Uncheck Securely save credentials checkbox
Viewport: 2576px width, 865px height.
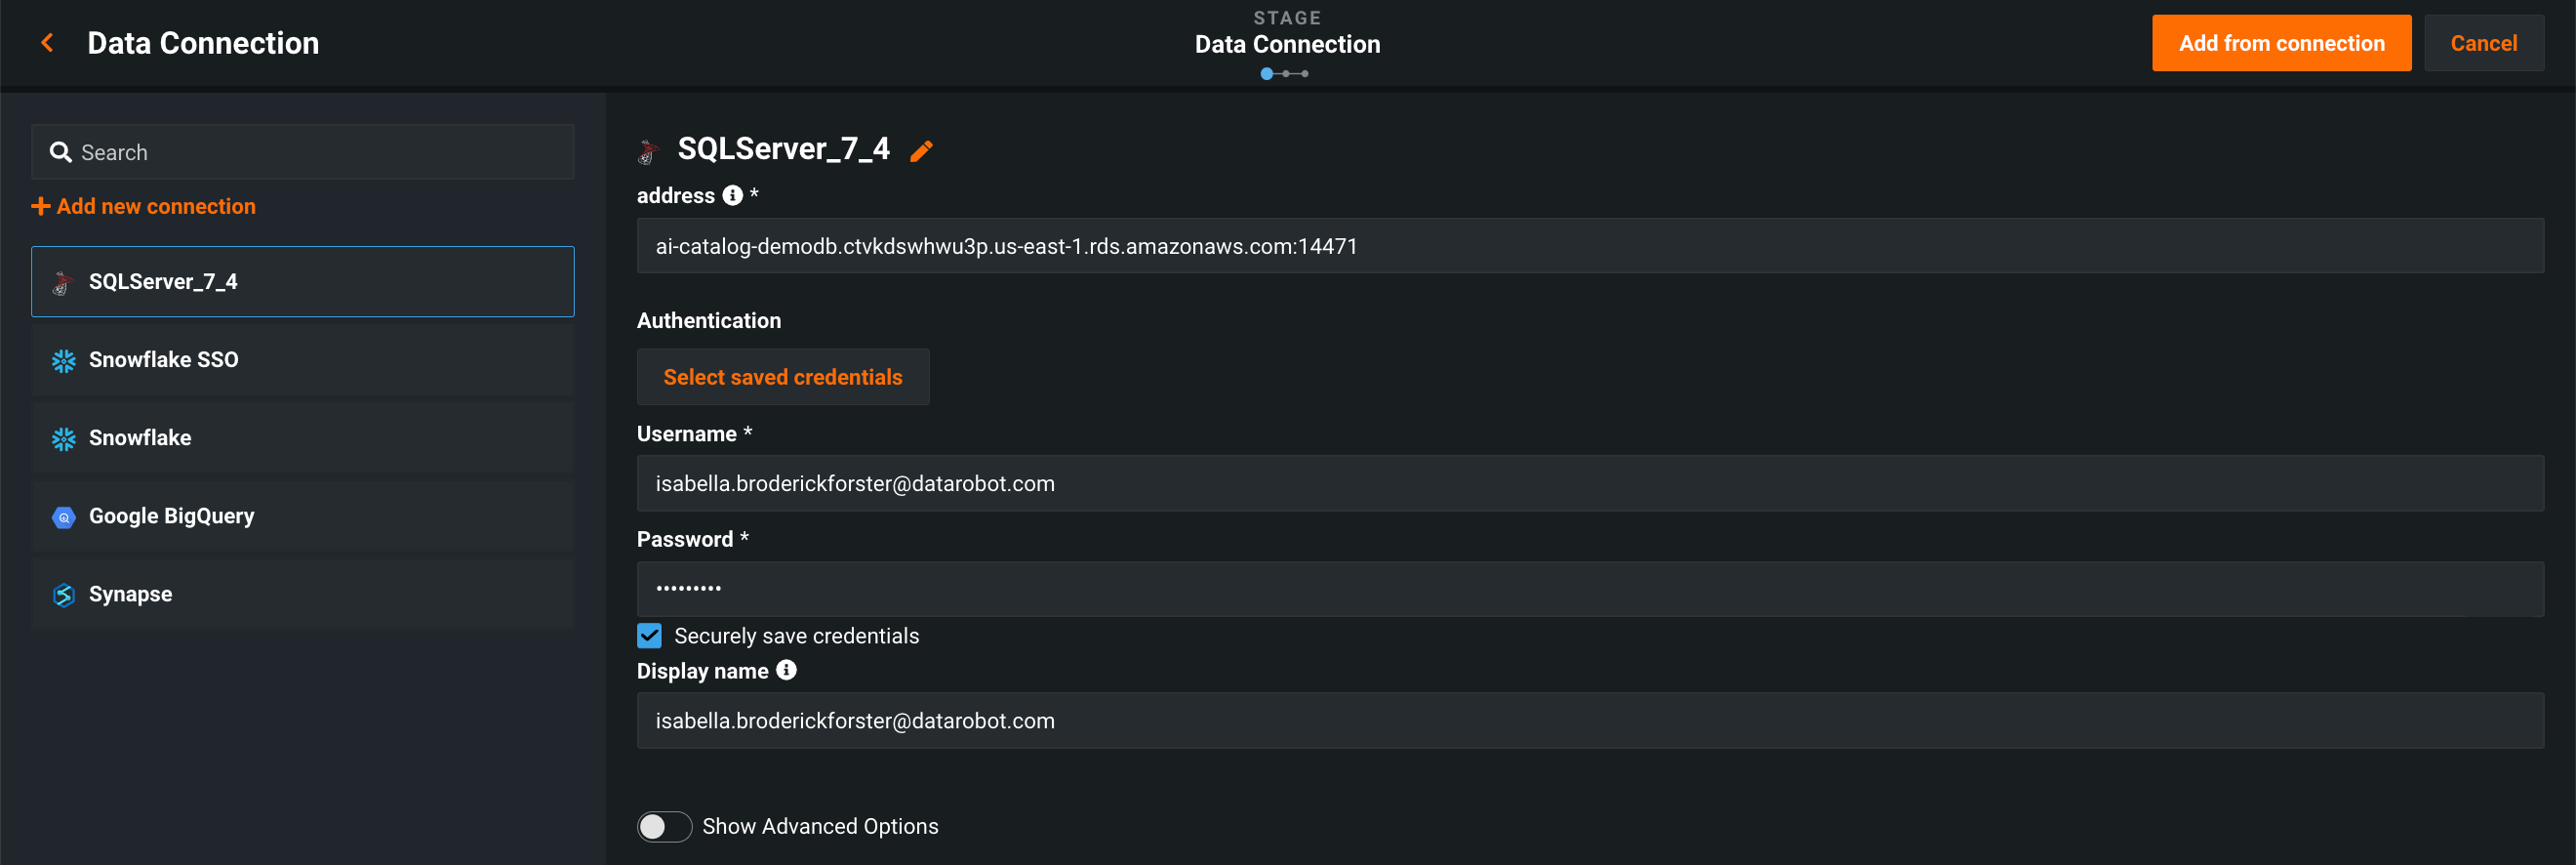pyautogui.click(x=650, y=636)
